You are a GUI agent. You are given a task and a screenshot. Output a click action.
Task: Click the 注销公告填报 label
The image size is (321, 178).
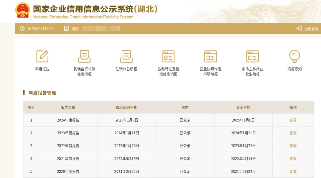click(126, 69)
